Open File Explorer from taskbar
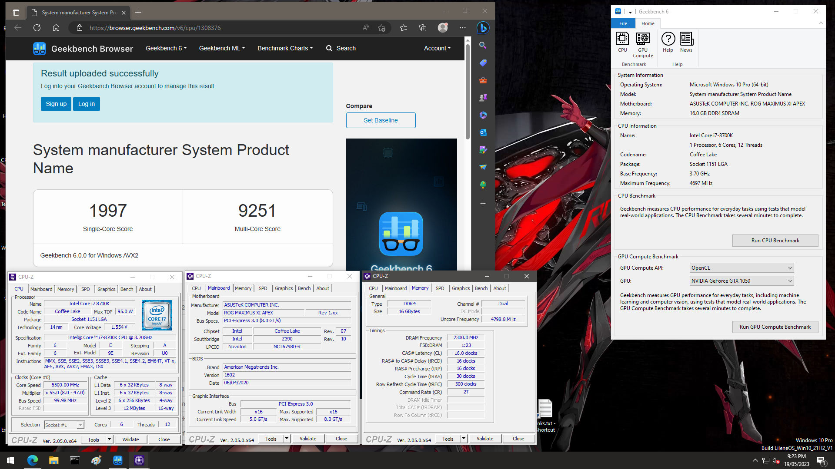Viewport: 835px width, 469px height. pyautogui.click(x=53, y=460)
